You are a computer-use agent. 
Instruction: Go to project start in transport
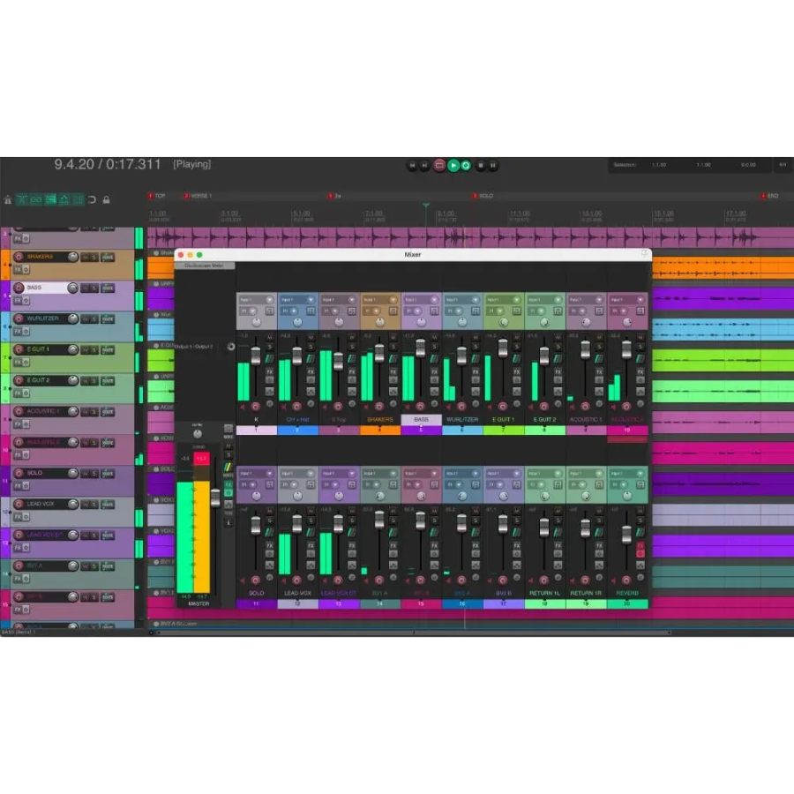click(412, 165)
